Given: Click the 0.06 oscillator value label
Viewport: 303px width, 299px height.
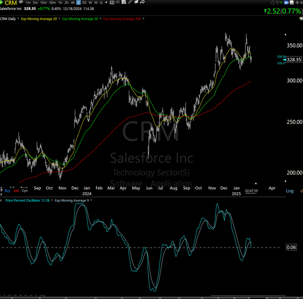Looking at the screenshot, I should pos(291,247).
